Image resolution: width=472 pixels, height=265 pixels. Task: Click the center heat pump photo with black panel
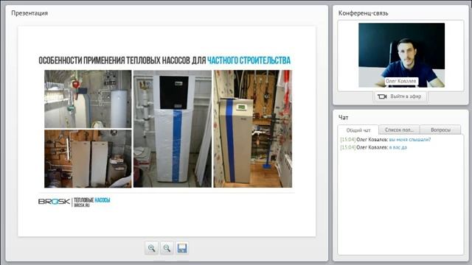point(173,129)
